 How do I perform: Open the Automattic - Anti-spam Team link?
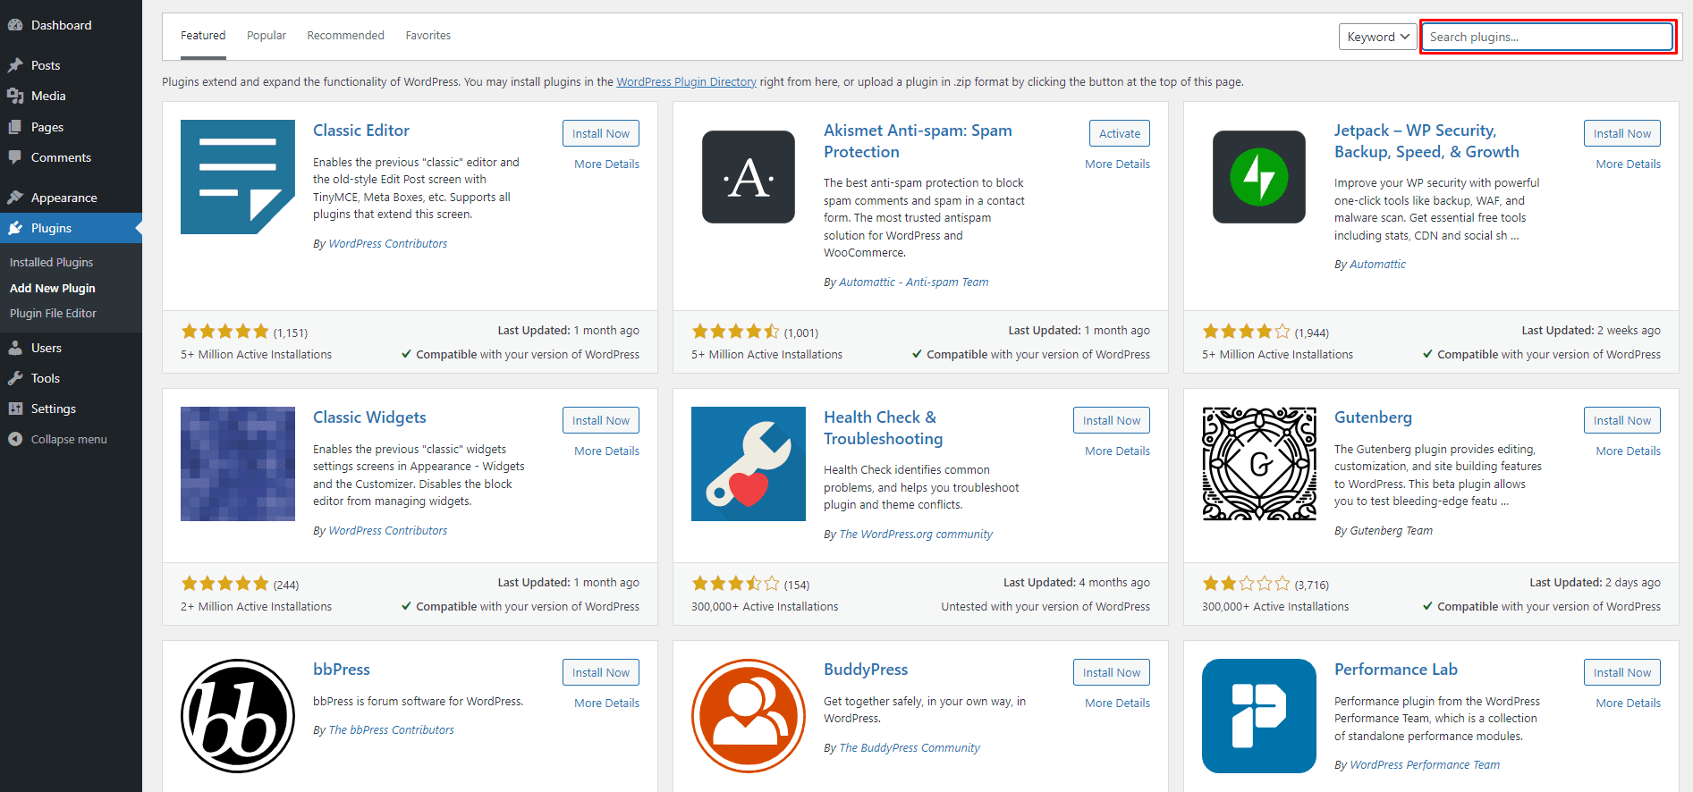[913, 282]
